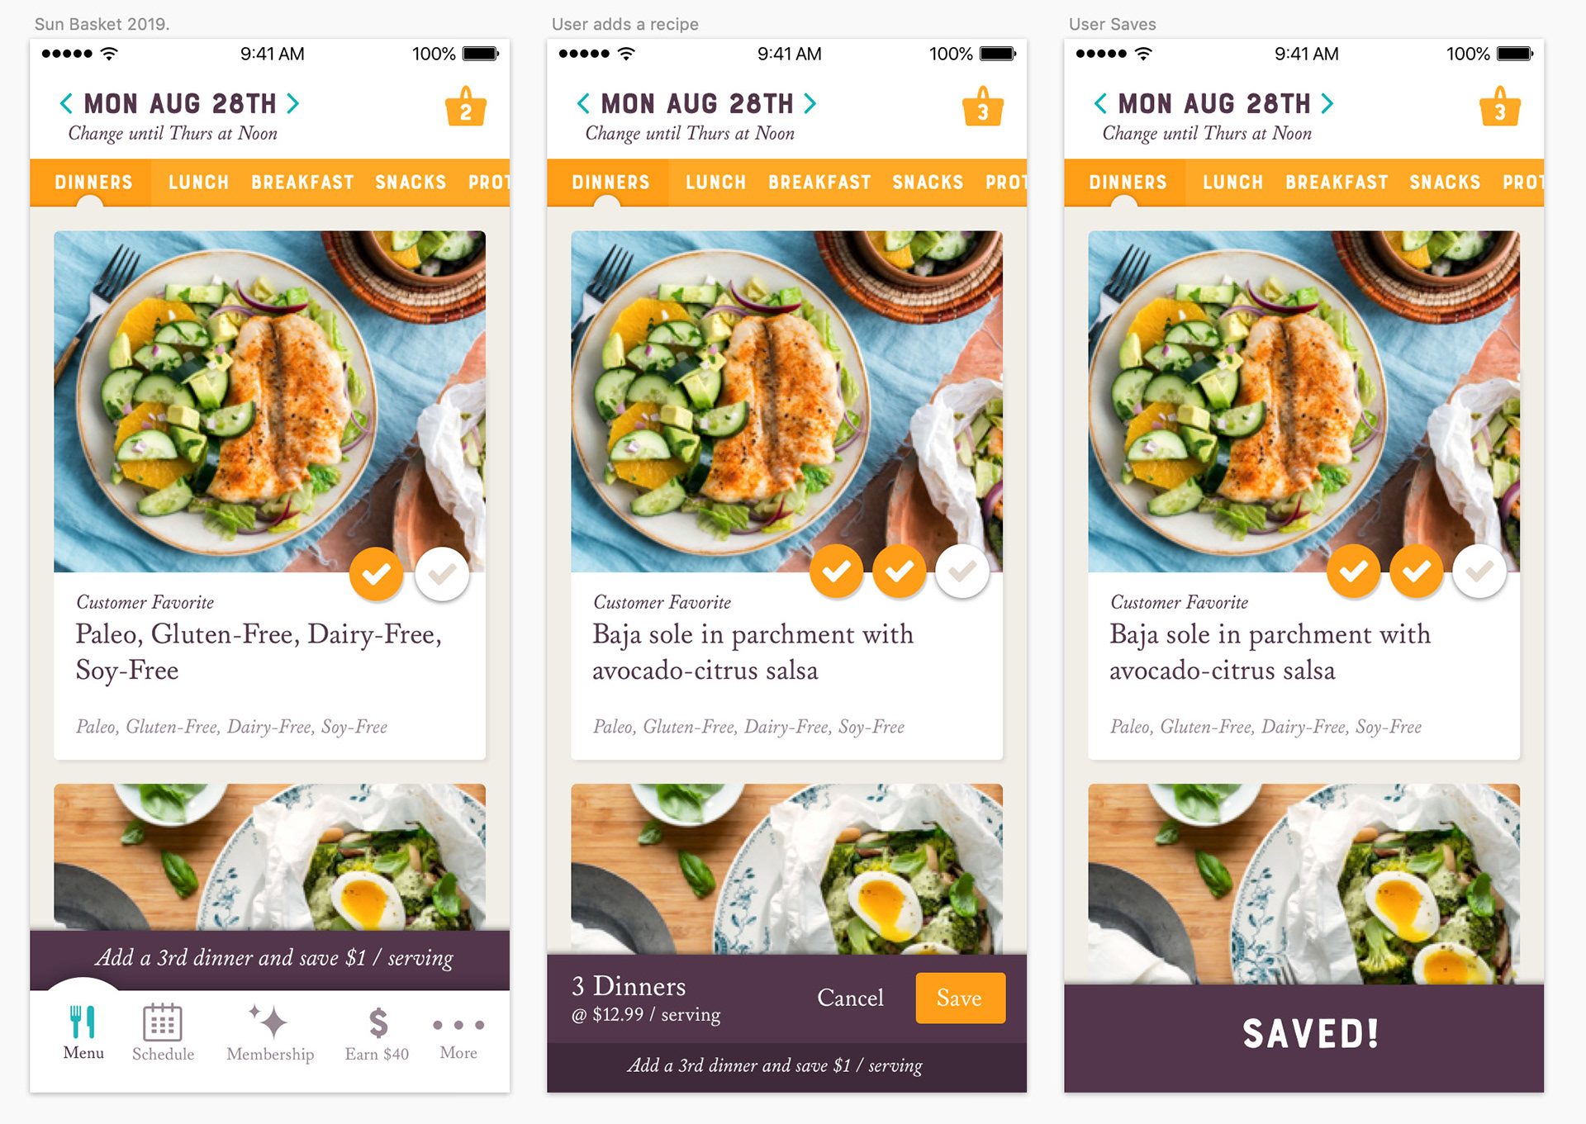Viewport: 1586px width, 1124px height.
Task: Toggle the white unchecked checkmark on the User adds a recipe screen
Action: pyautogui.click(x=962, y=571)
